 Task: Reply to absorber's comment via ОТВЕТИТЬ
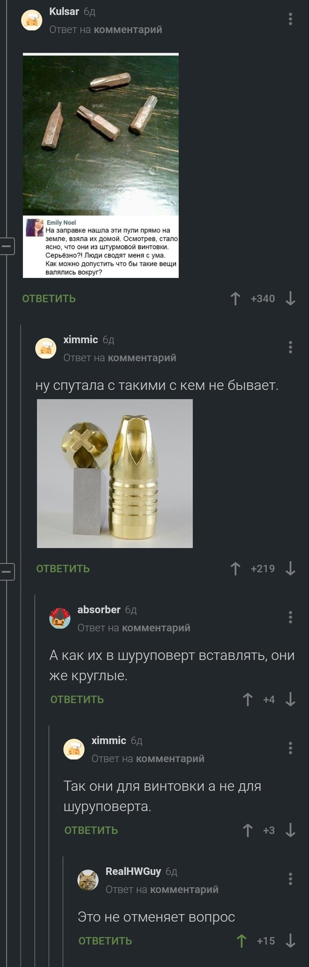[77, 700]
